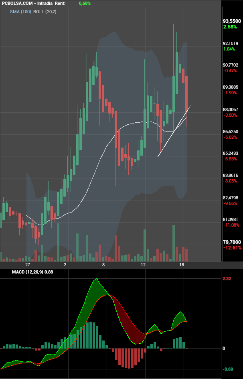Click the 88,0067 price level
The width and height of the screenshot is (243, 379).
click(231, 109)
